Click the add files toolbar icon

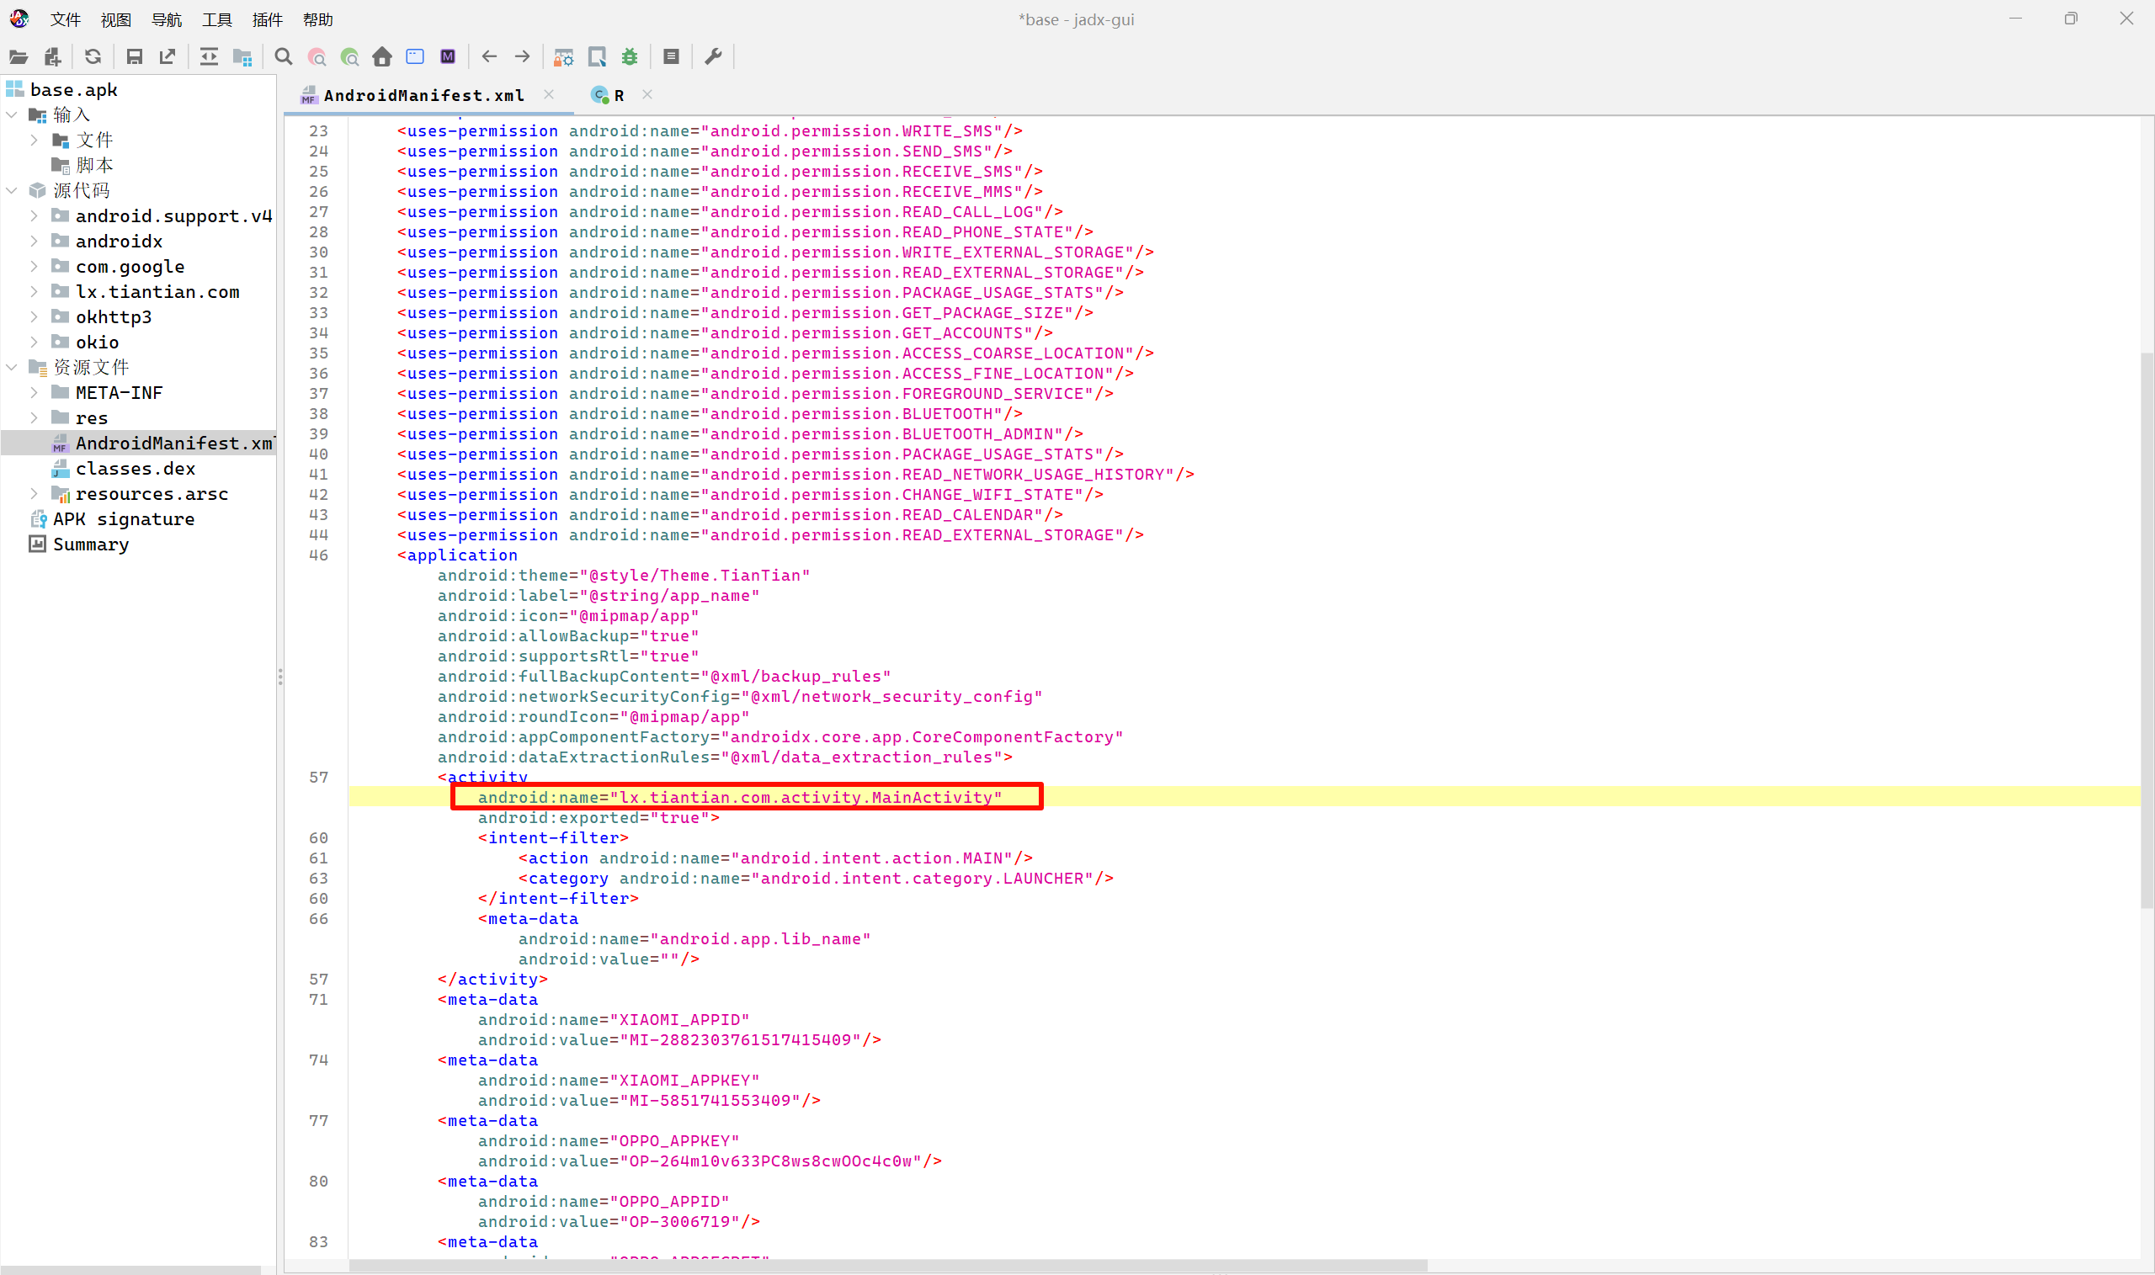(52, 57)
